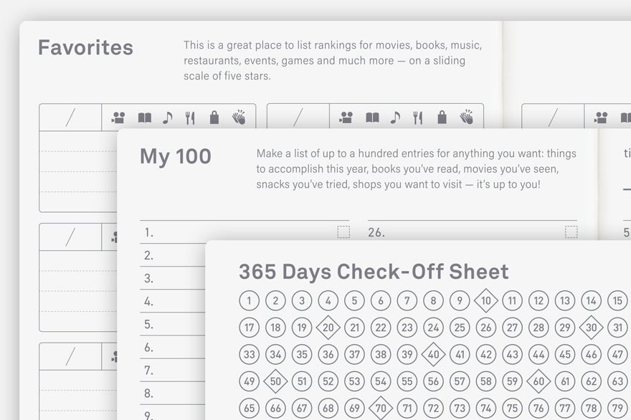Mark the diamond for day 10
Image resolution: width=631 pixels, height=420 pixels.
click(485, 300)
